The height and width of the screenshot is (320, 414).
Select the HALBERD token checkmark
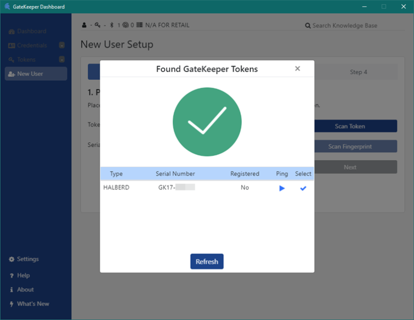coord(303,188)
